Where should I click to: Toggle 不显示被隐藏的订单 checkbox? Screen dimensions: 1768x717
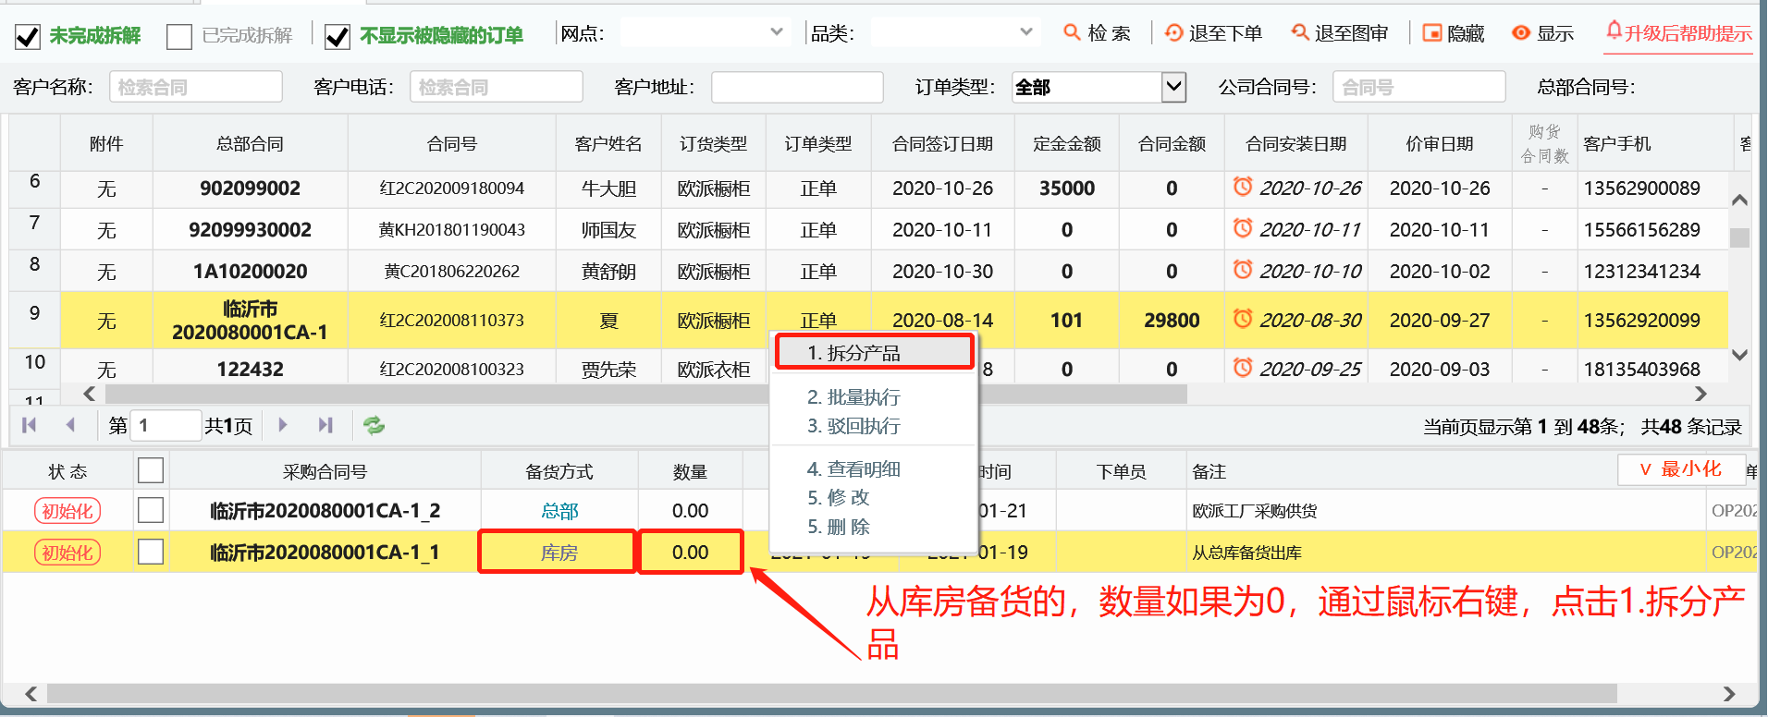[x=338, y=36]
